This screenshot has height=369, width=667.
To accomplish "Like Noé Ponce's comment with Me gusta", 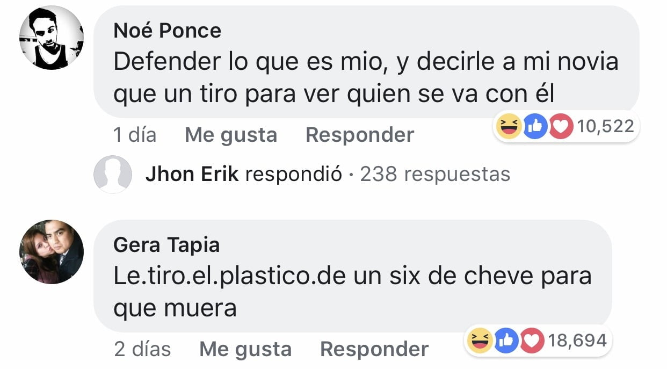I will (x=231, y=135).
